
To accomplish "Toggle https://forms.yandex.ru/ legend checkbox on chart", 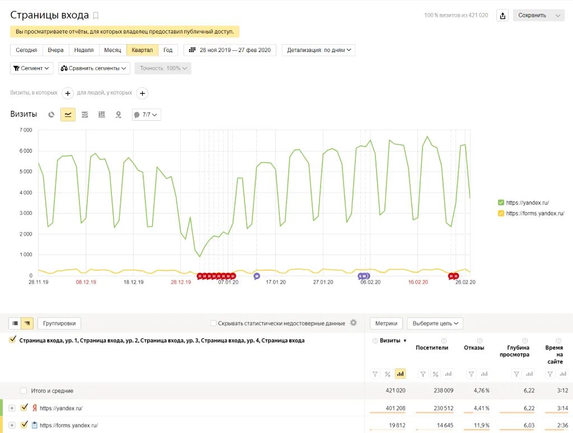I will point(501,213).
